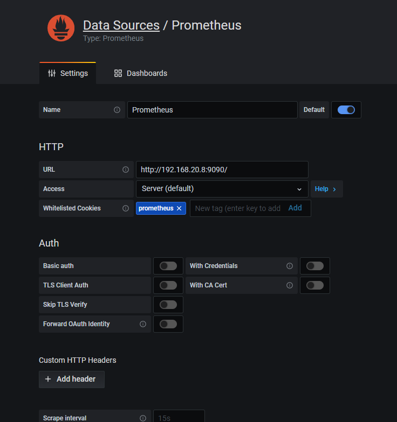Click the info icon beside URL
This screenshot has height=422, width=397.
pyautogui.click(x=126, y=170)
